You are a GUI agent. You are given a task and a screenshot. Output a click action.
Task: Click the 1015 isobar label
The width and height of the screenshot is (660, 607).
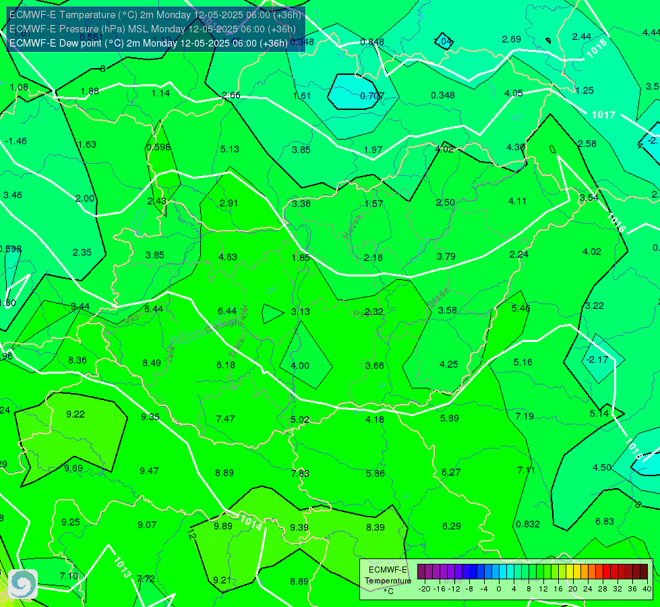(634, 449)
